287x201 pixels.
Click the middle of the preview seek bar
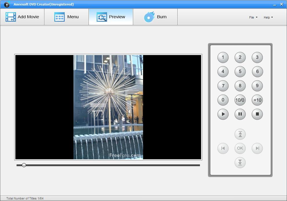pyautogui.click(x=108, y=165)
